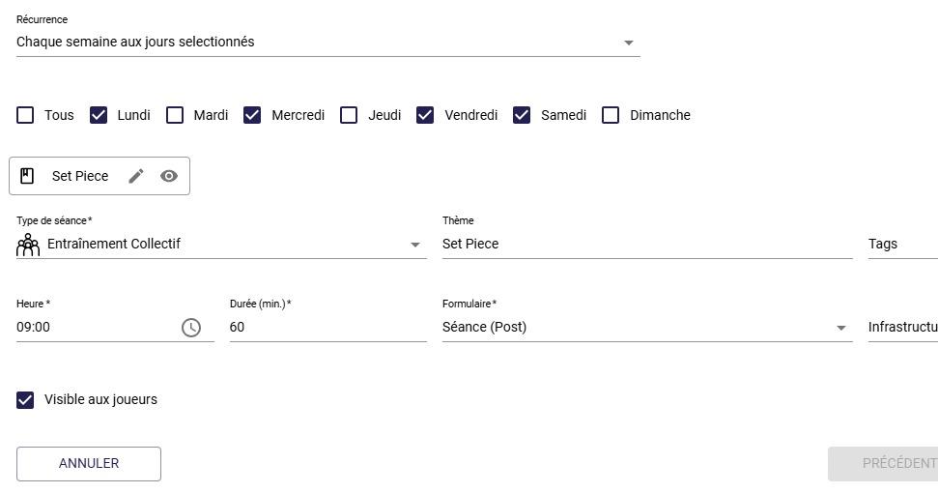Expand the Récurrence dropdown arrow
Screen dimensions: 938x493
pos(628,43)
